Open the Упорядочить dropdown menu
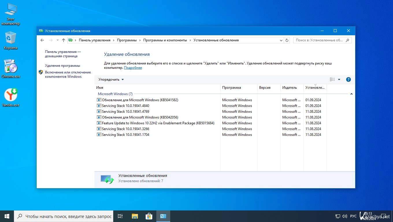 [x=111, y=79]
